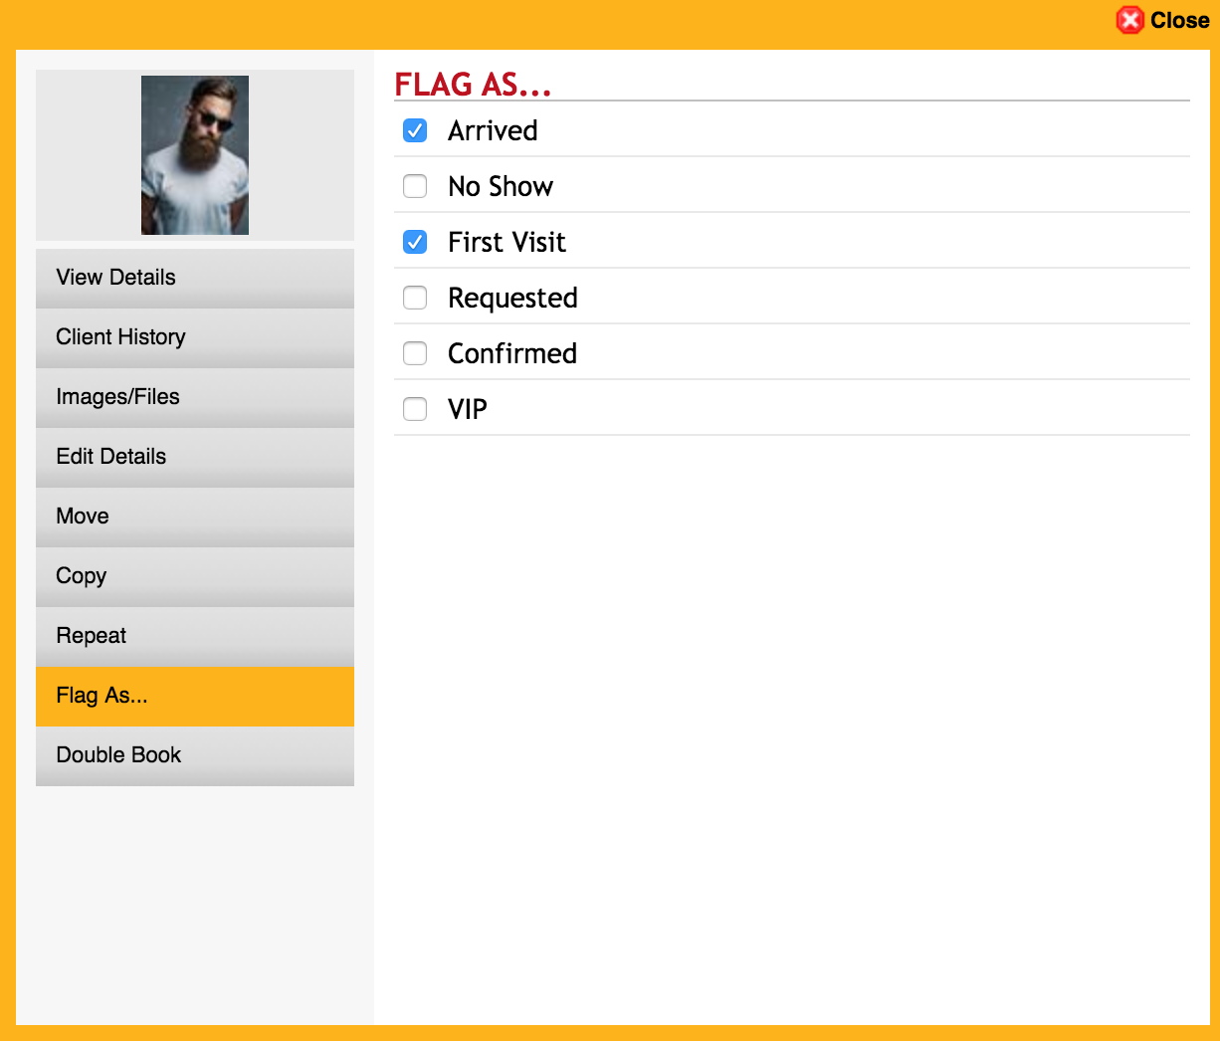Go to Images/Files section

point(195,397)
